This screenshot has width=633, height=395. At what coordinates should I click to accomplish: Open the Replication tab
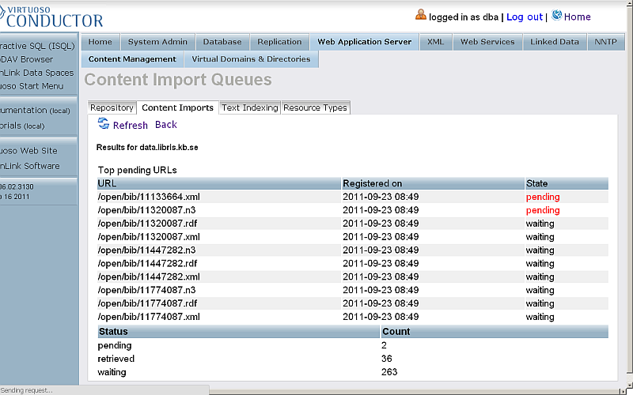(279, 42)
